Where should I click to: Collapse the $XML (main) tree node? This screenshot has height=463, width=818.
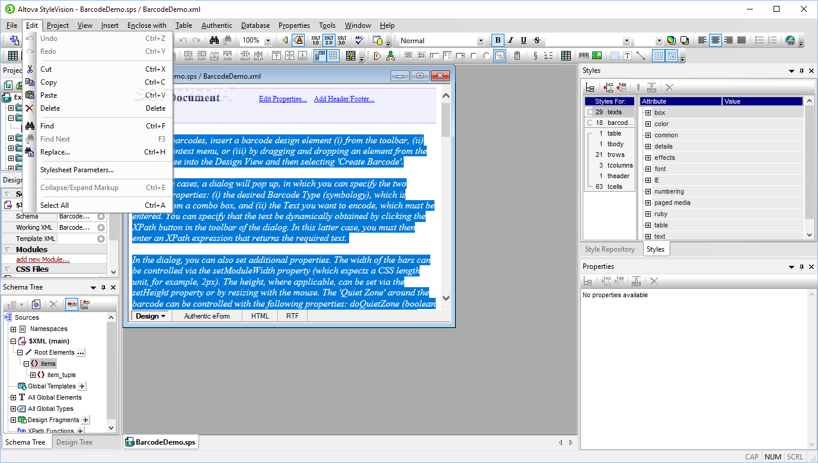(14, 341)
